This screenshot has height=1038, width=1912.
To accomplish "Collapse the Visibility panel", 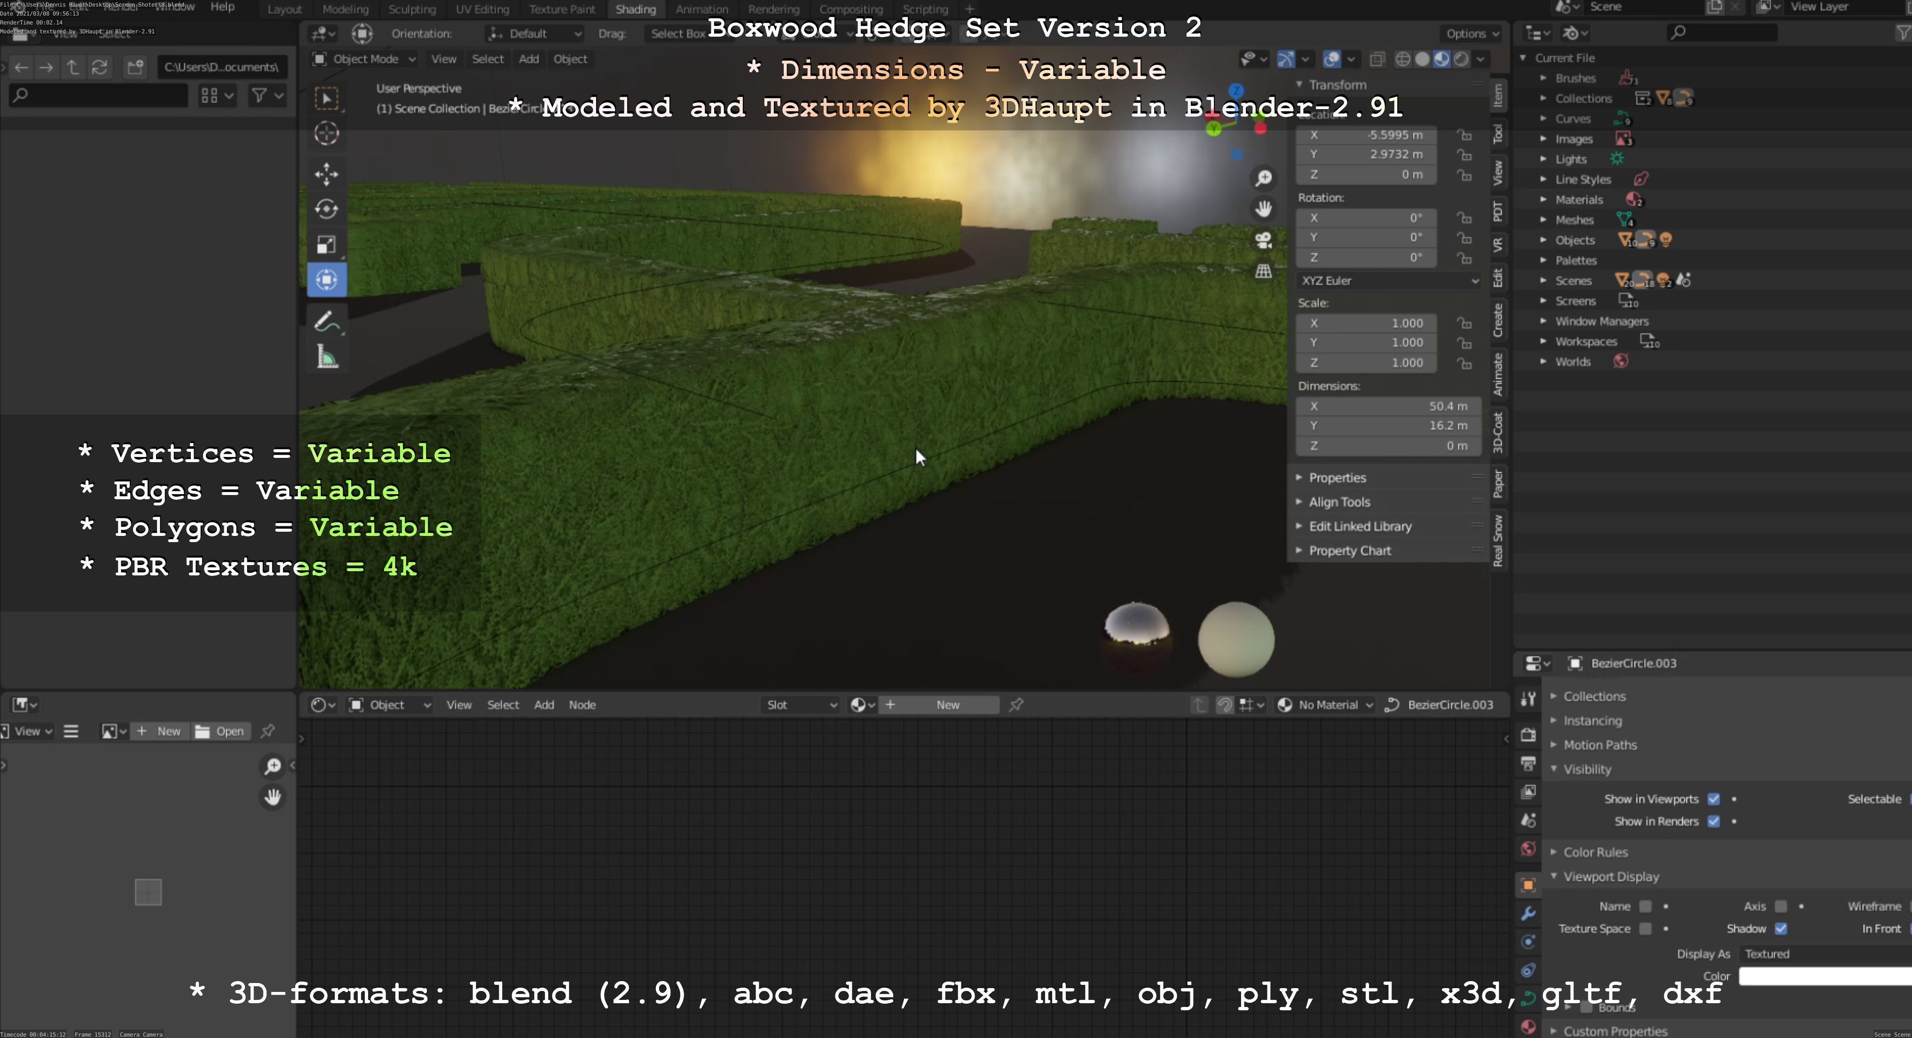I will tap(1587, 770).
